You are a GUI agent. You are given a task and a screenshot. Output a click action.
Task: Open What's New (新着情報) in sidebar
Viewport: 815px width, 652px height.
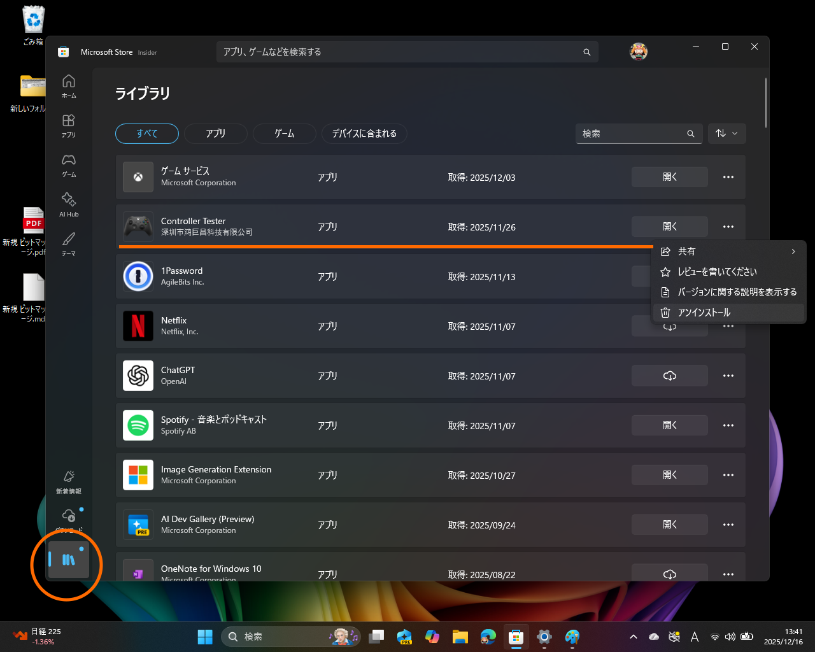(69, 482)
